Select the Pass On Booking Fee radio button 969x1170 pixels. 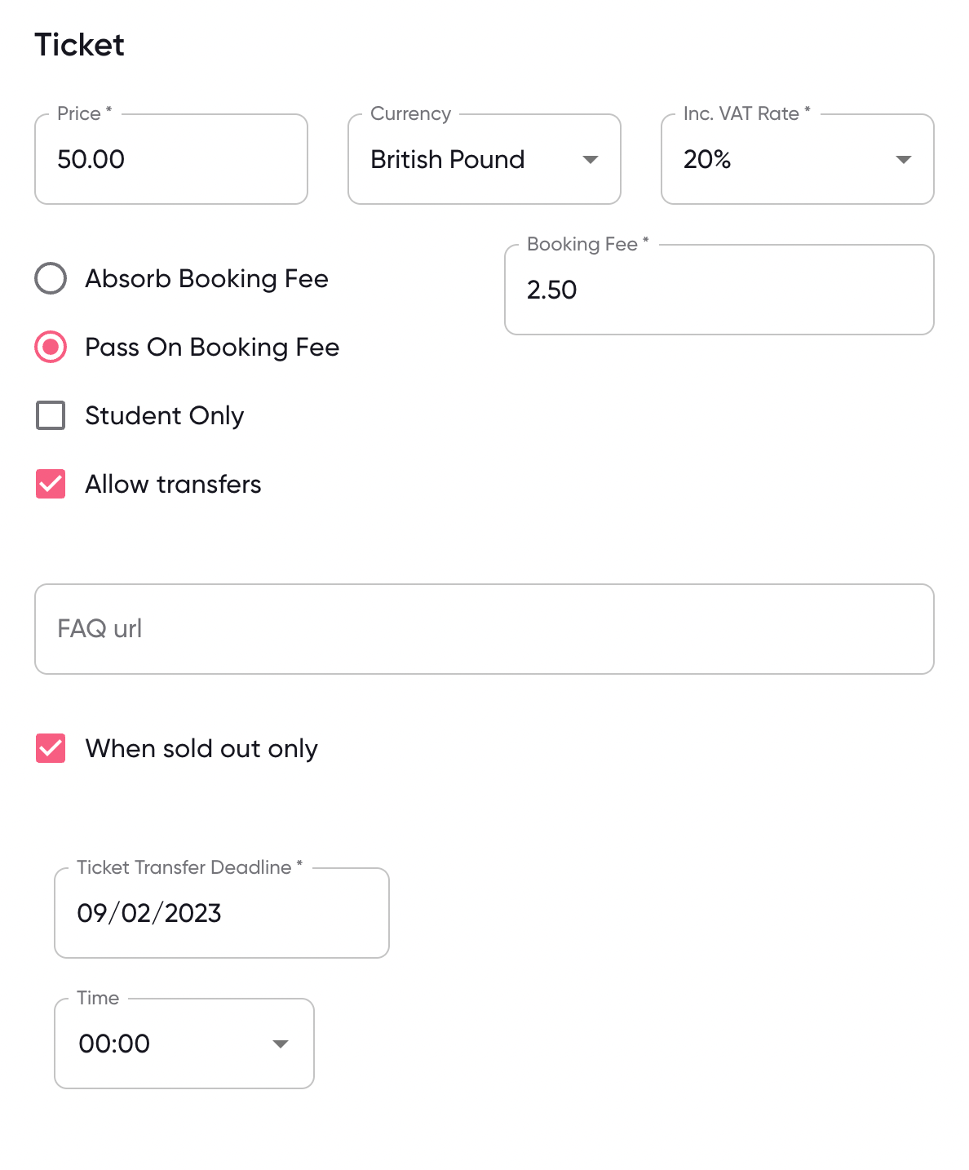tap(51, 347)
